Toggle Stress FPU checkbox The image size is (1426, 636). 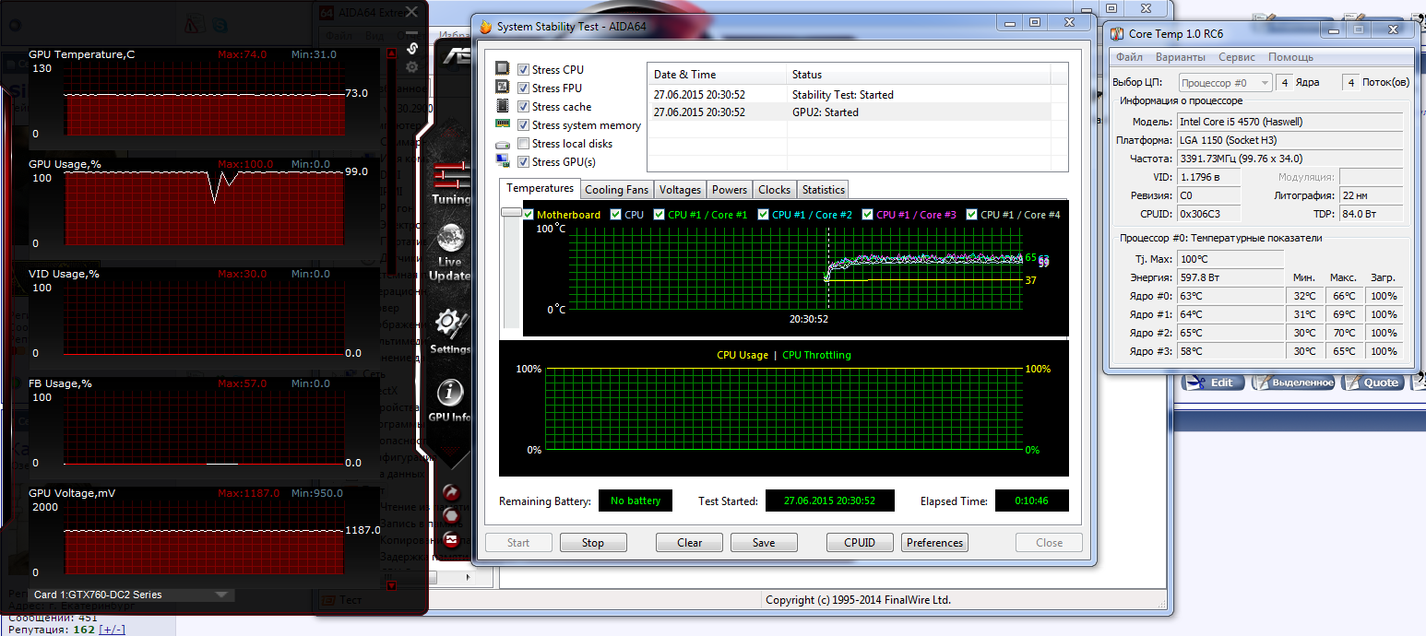(x=524, y=88)
